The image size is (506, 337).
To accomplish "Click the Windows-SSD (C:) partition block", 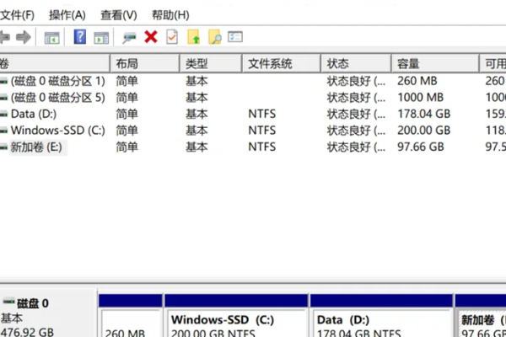I will coord(236,324).
